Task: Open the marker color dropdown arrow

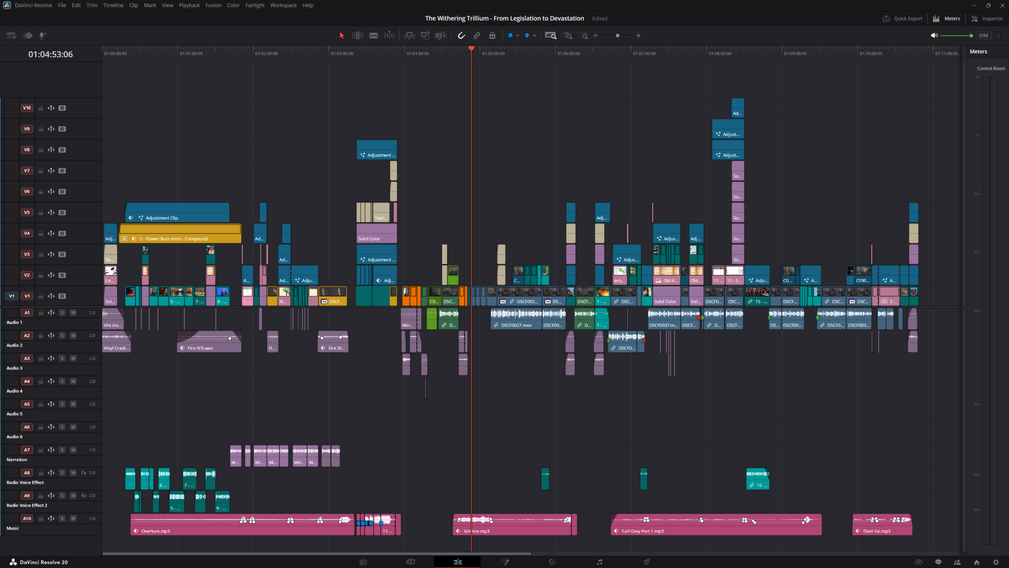Action: coord(534,35)
